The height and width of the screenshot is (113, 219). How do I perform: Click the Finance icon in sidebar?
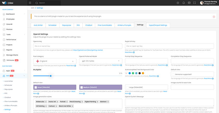(4, 29)
